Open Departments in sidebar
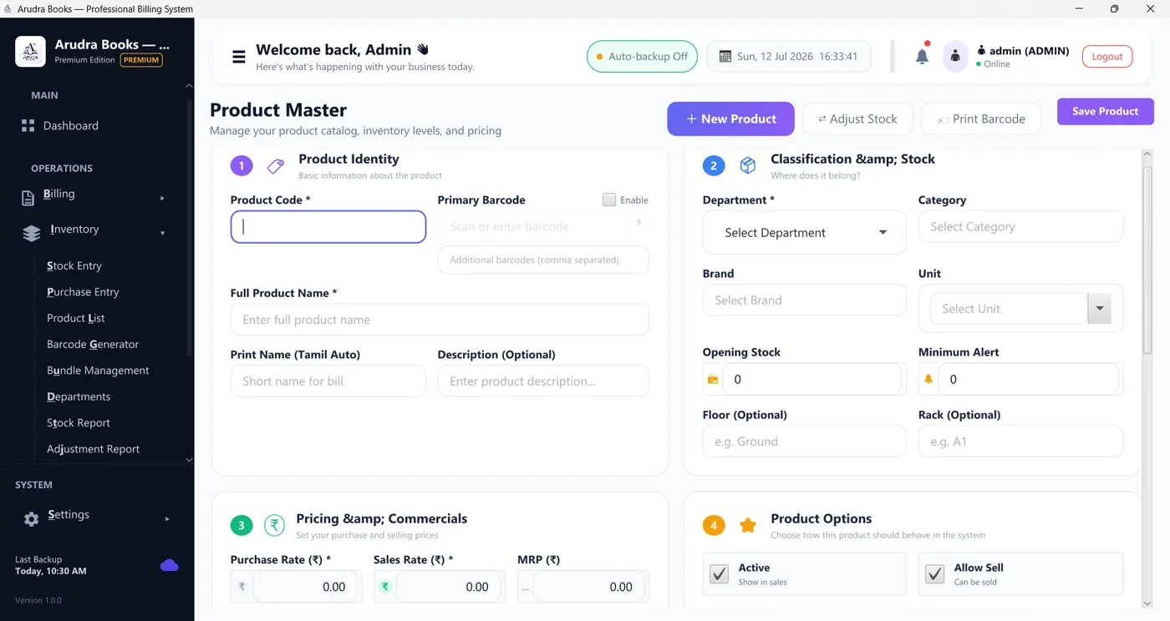This screenshot has height=621, width=1170. point(79,396)
